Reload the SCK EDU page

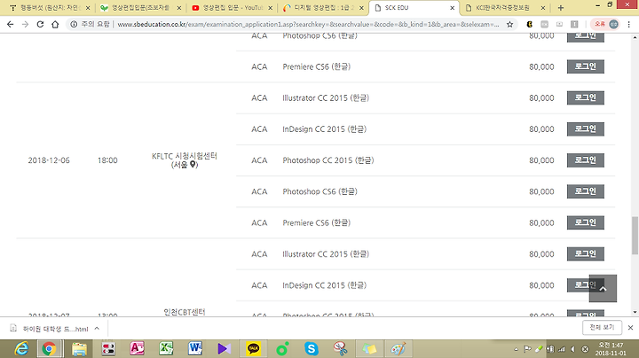(x=40, y=25)
